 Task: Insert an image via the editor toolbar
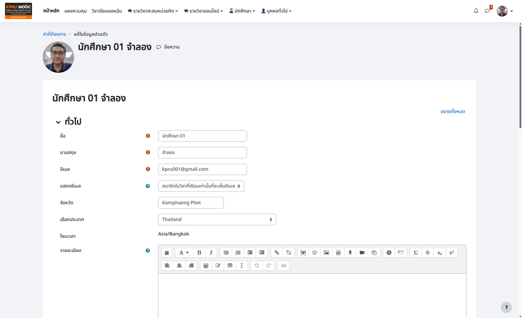[326, 253]
